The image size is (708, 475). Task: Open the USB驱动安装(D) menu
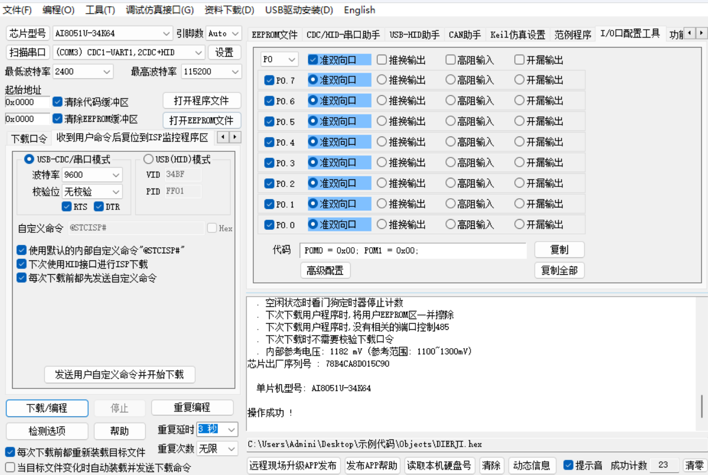pyautogui.click(x=299, y=10)
